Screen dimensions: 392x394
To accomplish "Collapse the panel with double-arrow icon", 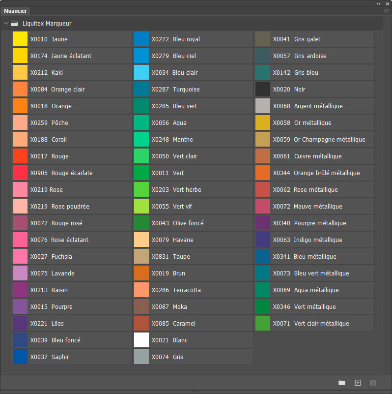I will tap(379, 3).
